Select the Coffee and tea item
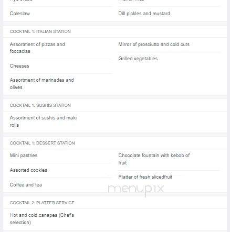 pyautogui.click(x=26, y=185)
